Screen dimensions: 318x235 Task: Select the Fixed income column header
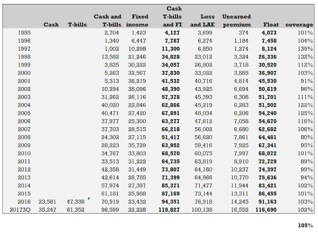[137, 21]
